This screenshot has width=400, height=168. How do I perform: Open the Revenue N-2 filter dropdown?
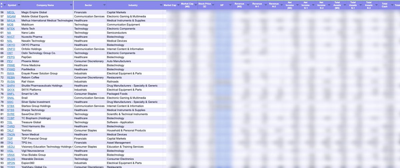(x=282, y=5)
